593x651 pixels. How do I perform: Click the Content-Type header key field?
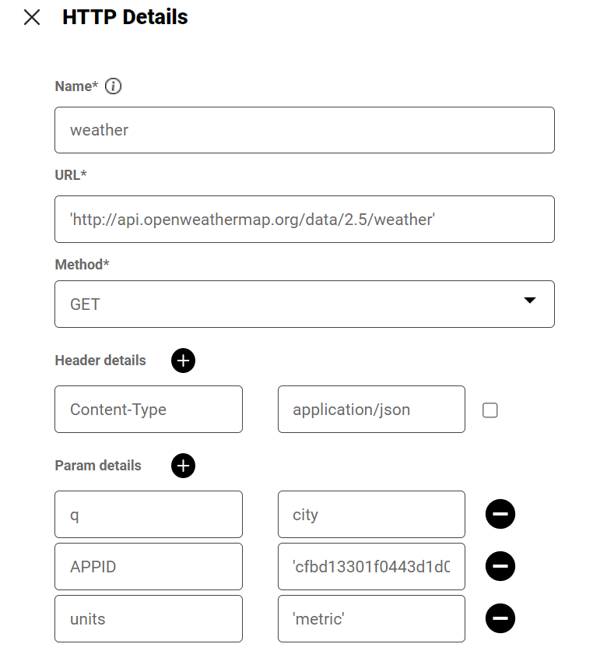(149, 409)
